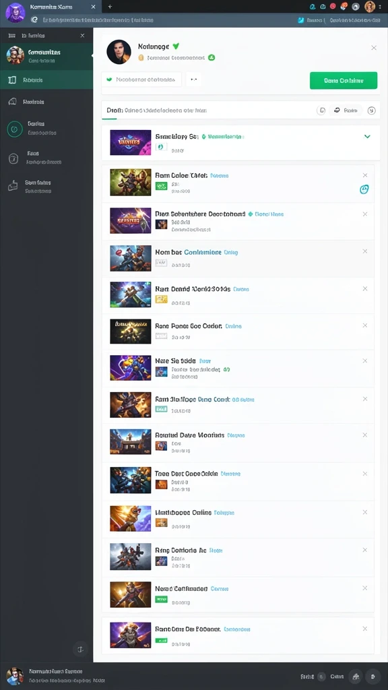Click the dark-haired profile avatar in the main header
The width and height of the screenshot is (388, 690).
tap(119, 52)
